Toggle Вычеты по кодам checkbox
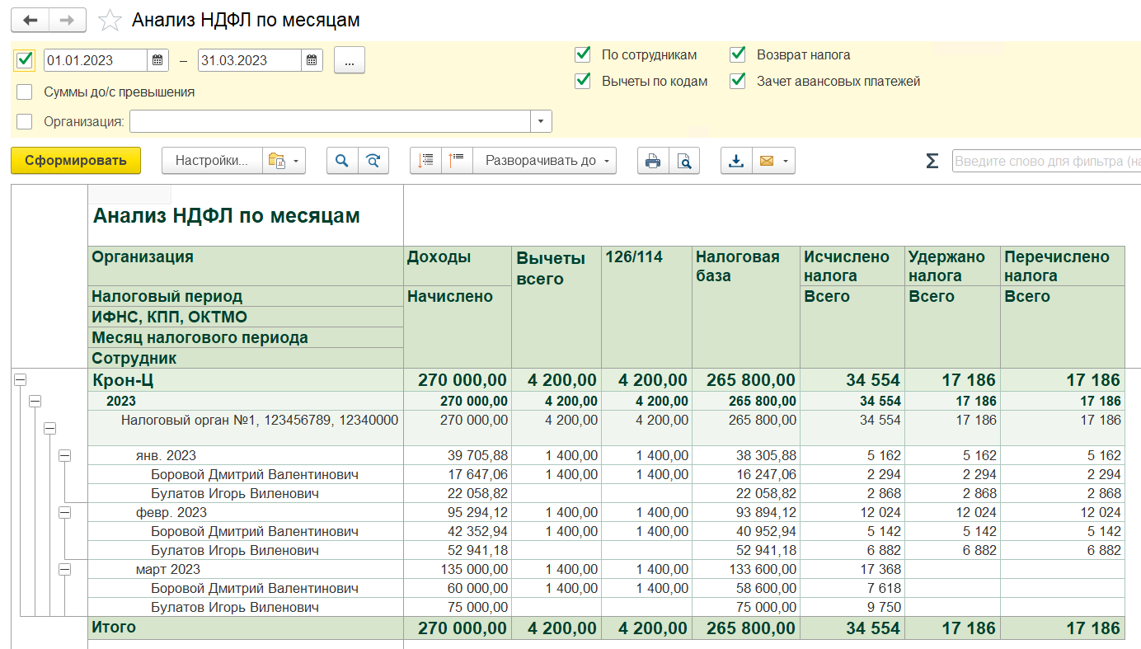Viewport: 1141px width, 649px height. coord(583,81)
